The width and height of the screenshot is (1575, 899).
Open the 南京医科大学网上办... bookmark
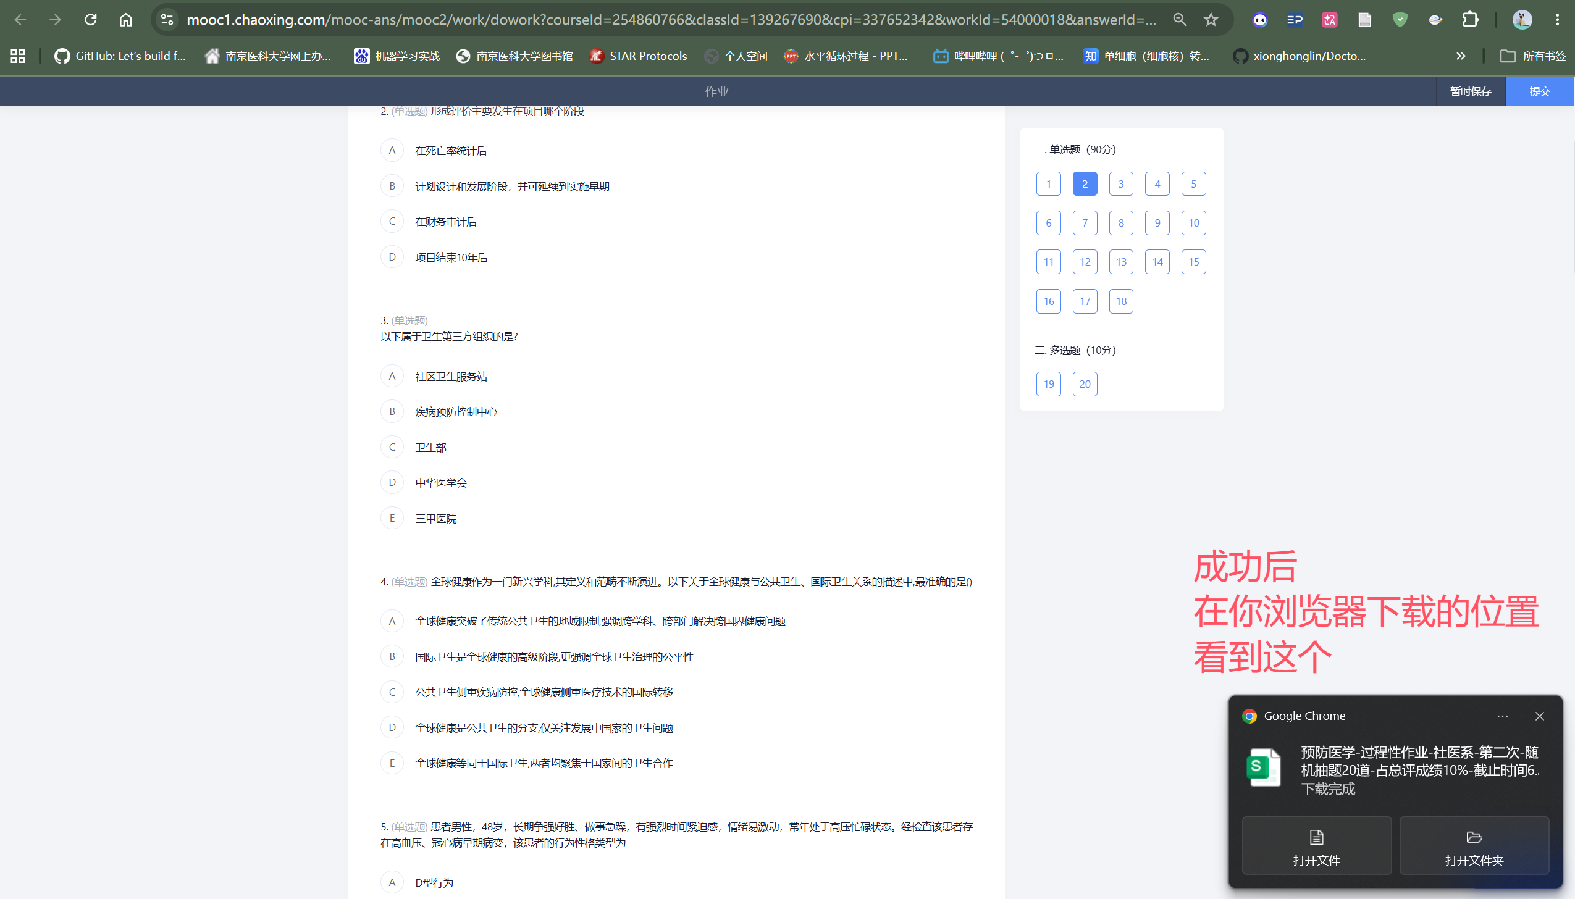[x=268, y=56]
